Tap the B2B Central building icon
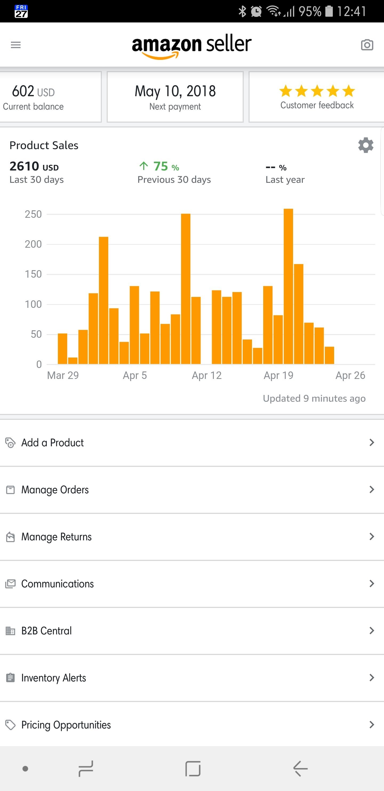 click(10, 631)
